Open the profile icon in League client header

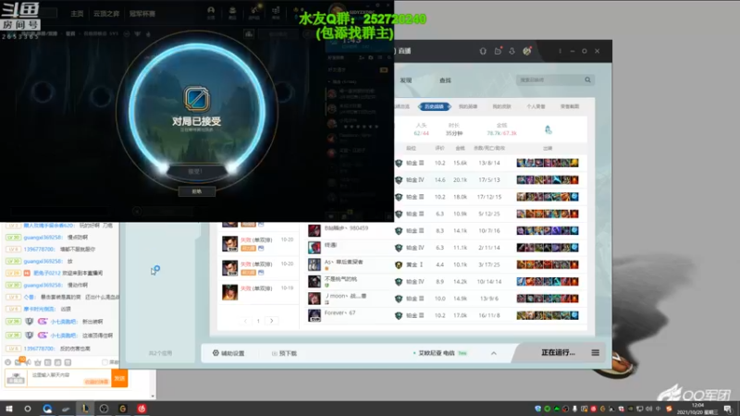[x=211, y=12]
